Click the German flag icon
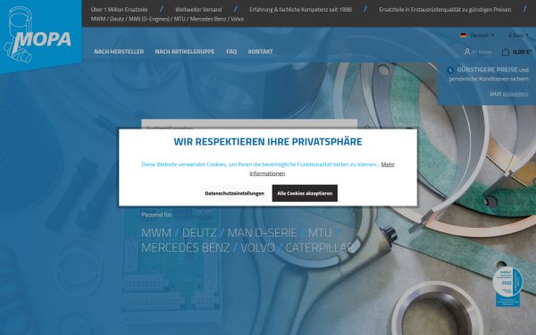The height and width of the screenshot is (335, 536). [x=463, y=35]
